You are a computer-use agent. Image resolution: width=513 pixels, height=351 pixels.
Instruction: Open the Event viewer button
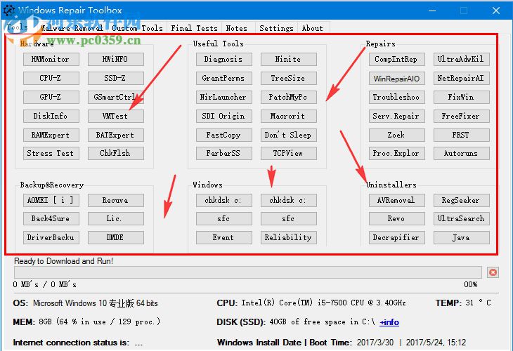tap(223, 237)
